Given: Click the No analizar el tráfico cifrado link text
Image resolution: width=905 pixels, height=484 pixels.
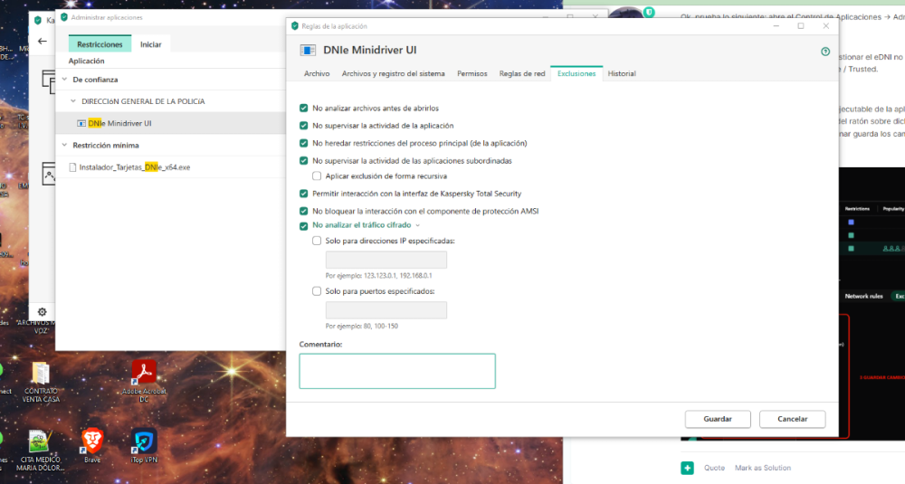Looking at the screenshot, I should pyautogui.click(x=361, y=225).
